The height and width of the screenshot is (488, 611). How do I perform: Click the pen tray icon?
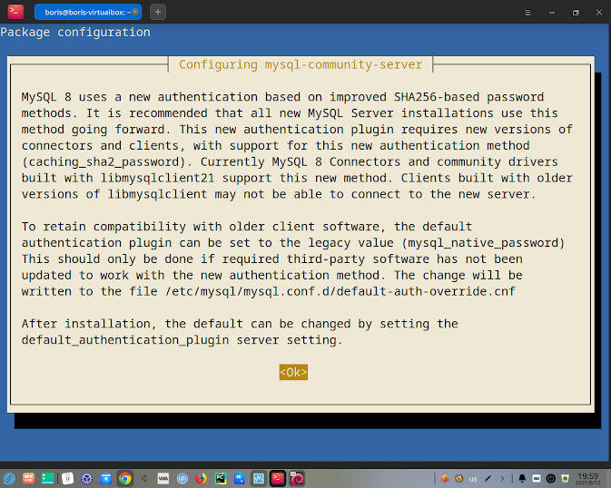488,479
